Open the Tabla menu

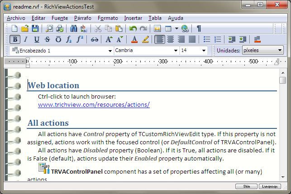click(155, 18)
